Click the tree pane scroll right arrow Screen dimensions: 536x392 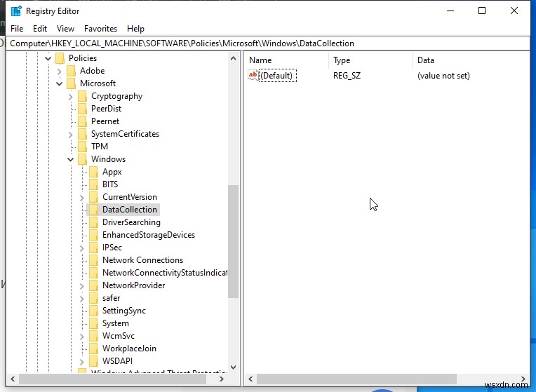(x=222, y=379)
